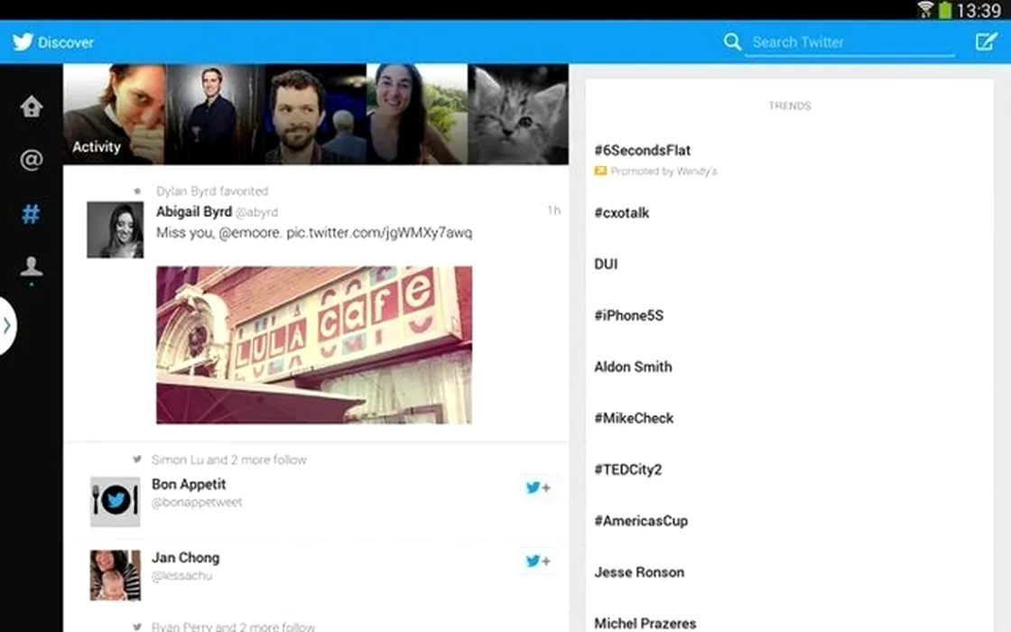Open Abigail Byrd's profile picture
Image resolution: width=1011 pixels, height=632 pixels.
click(x=115, y=230)
